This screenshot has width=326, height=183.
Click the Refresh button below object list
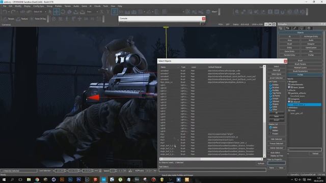click(x=261, y=164)
